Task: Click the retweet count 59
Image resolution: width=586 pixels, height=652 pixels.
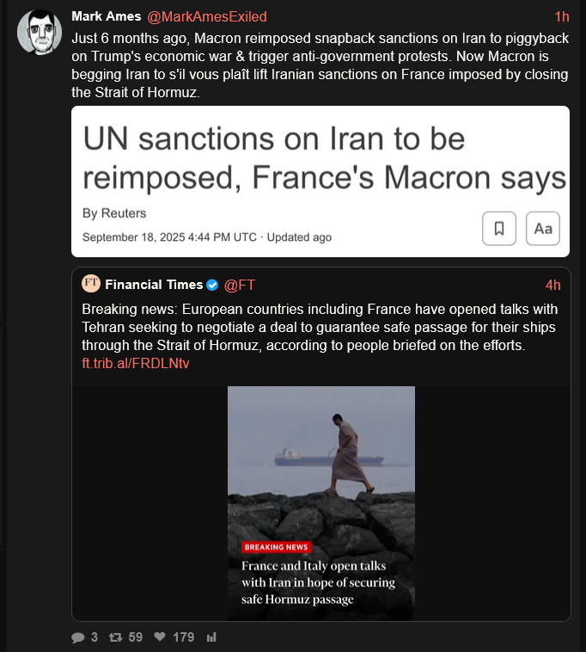Action: point(136,637)
